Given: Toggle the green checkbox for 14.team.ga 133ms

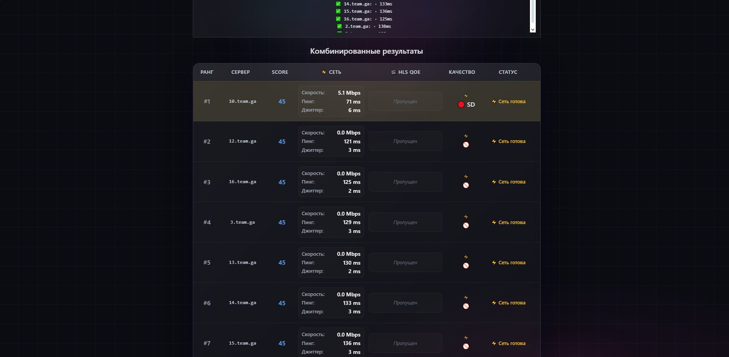Looking at the screenshot, I should 338,4.
